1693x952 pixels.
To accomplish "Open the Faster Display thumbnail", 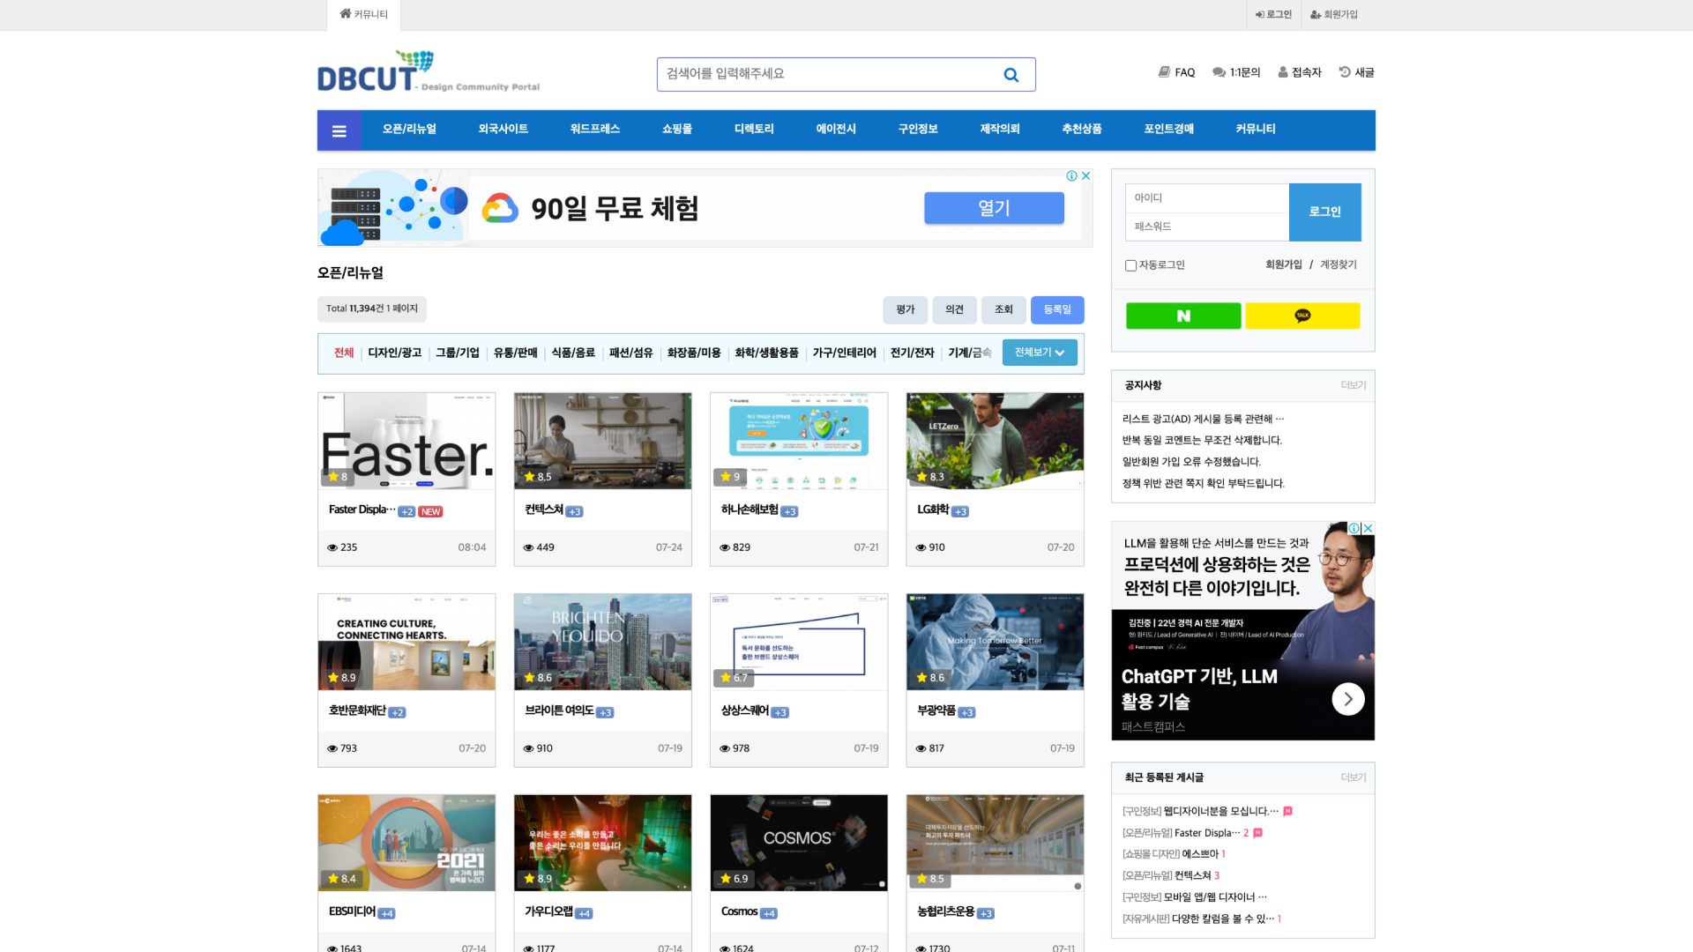I will 406,441.
